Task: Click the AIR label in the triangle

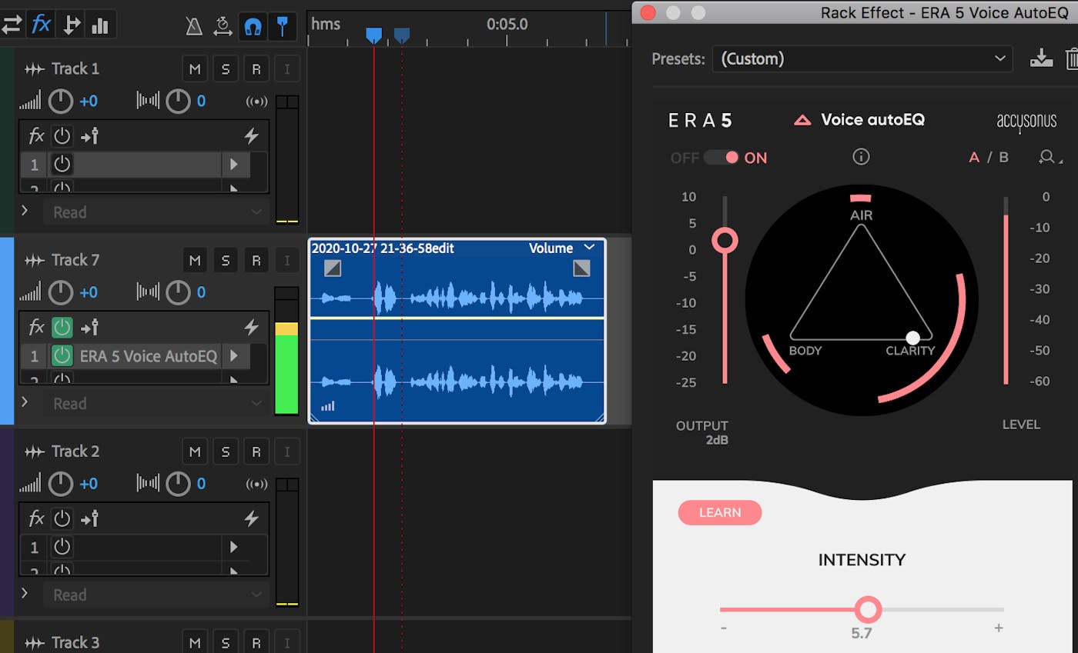Action: coord(862,215)
